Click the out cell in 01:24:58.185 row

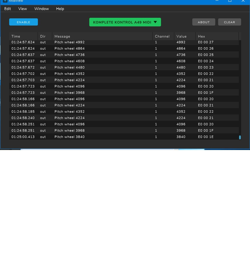click(43, 112)
